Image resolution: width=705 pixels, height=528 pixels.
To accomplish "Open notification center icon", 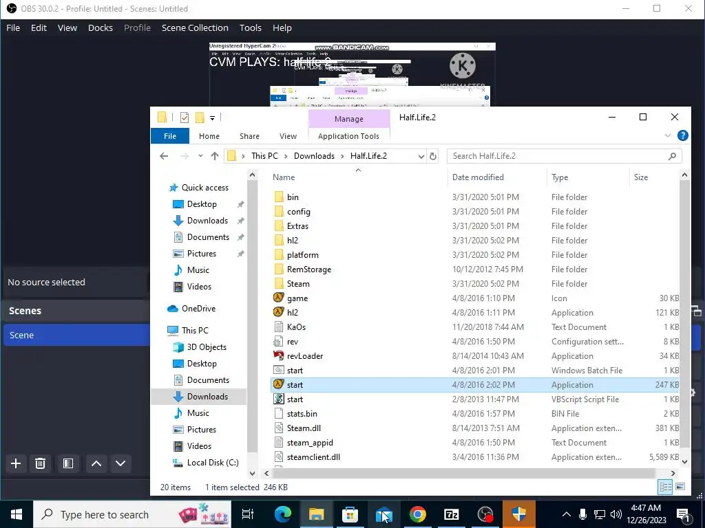I will click(x=683, y=514).
